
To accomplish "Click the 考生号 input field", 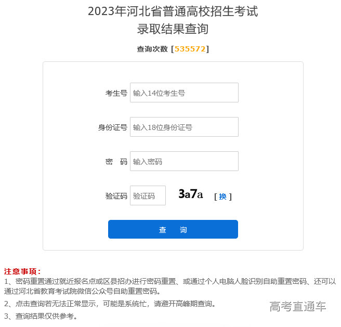I will (184, 93).
